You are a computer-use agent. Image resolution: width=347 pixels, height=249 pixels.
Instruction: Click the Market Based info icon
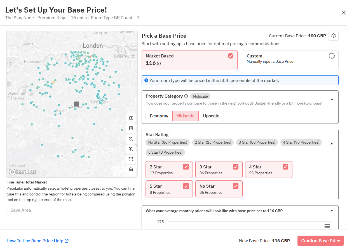(159, 64)
